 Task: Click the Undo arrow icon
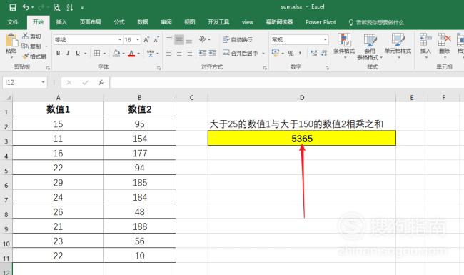tap(26, 7)
